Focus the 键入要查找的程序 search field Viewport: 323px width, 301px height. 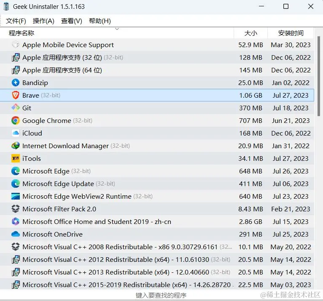[161, 295]
